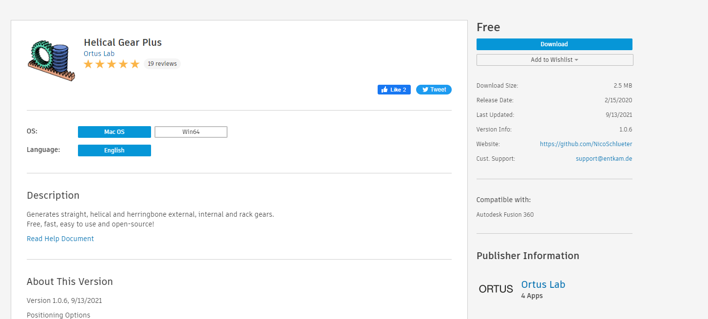Click the Autodesk Fusion 360 compatibility text
This screenshot has height=319, width=708.
(505, 215)
